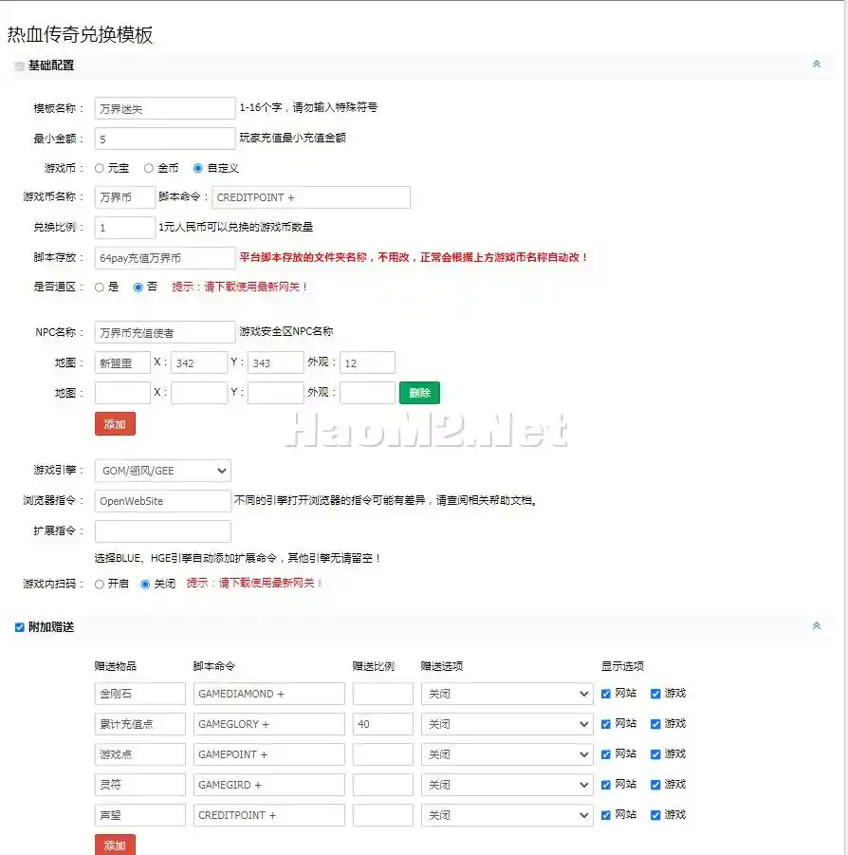Open 赠送选项 dropdown in 灵符 row
This screenshot has height=855, width=848.
coord(507,785)
